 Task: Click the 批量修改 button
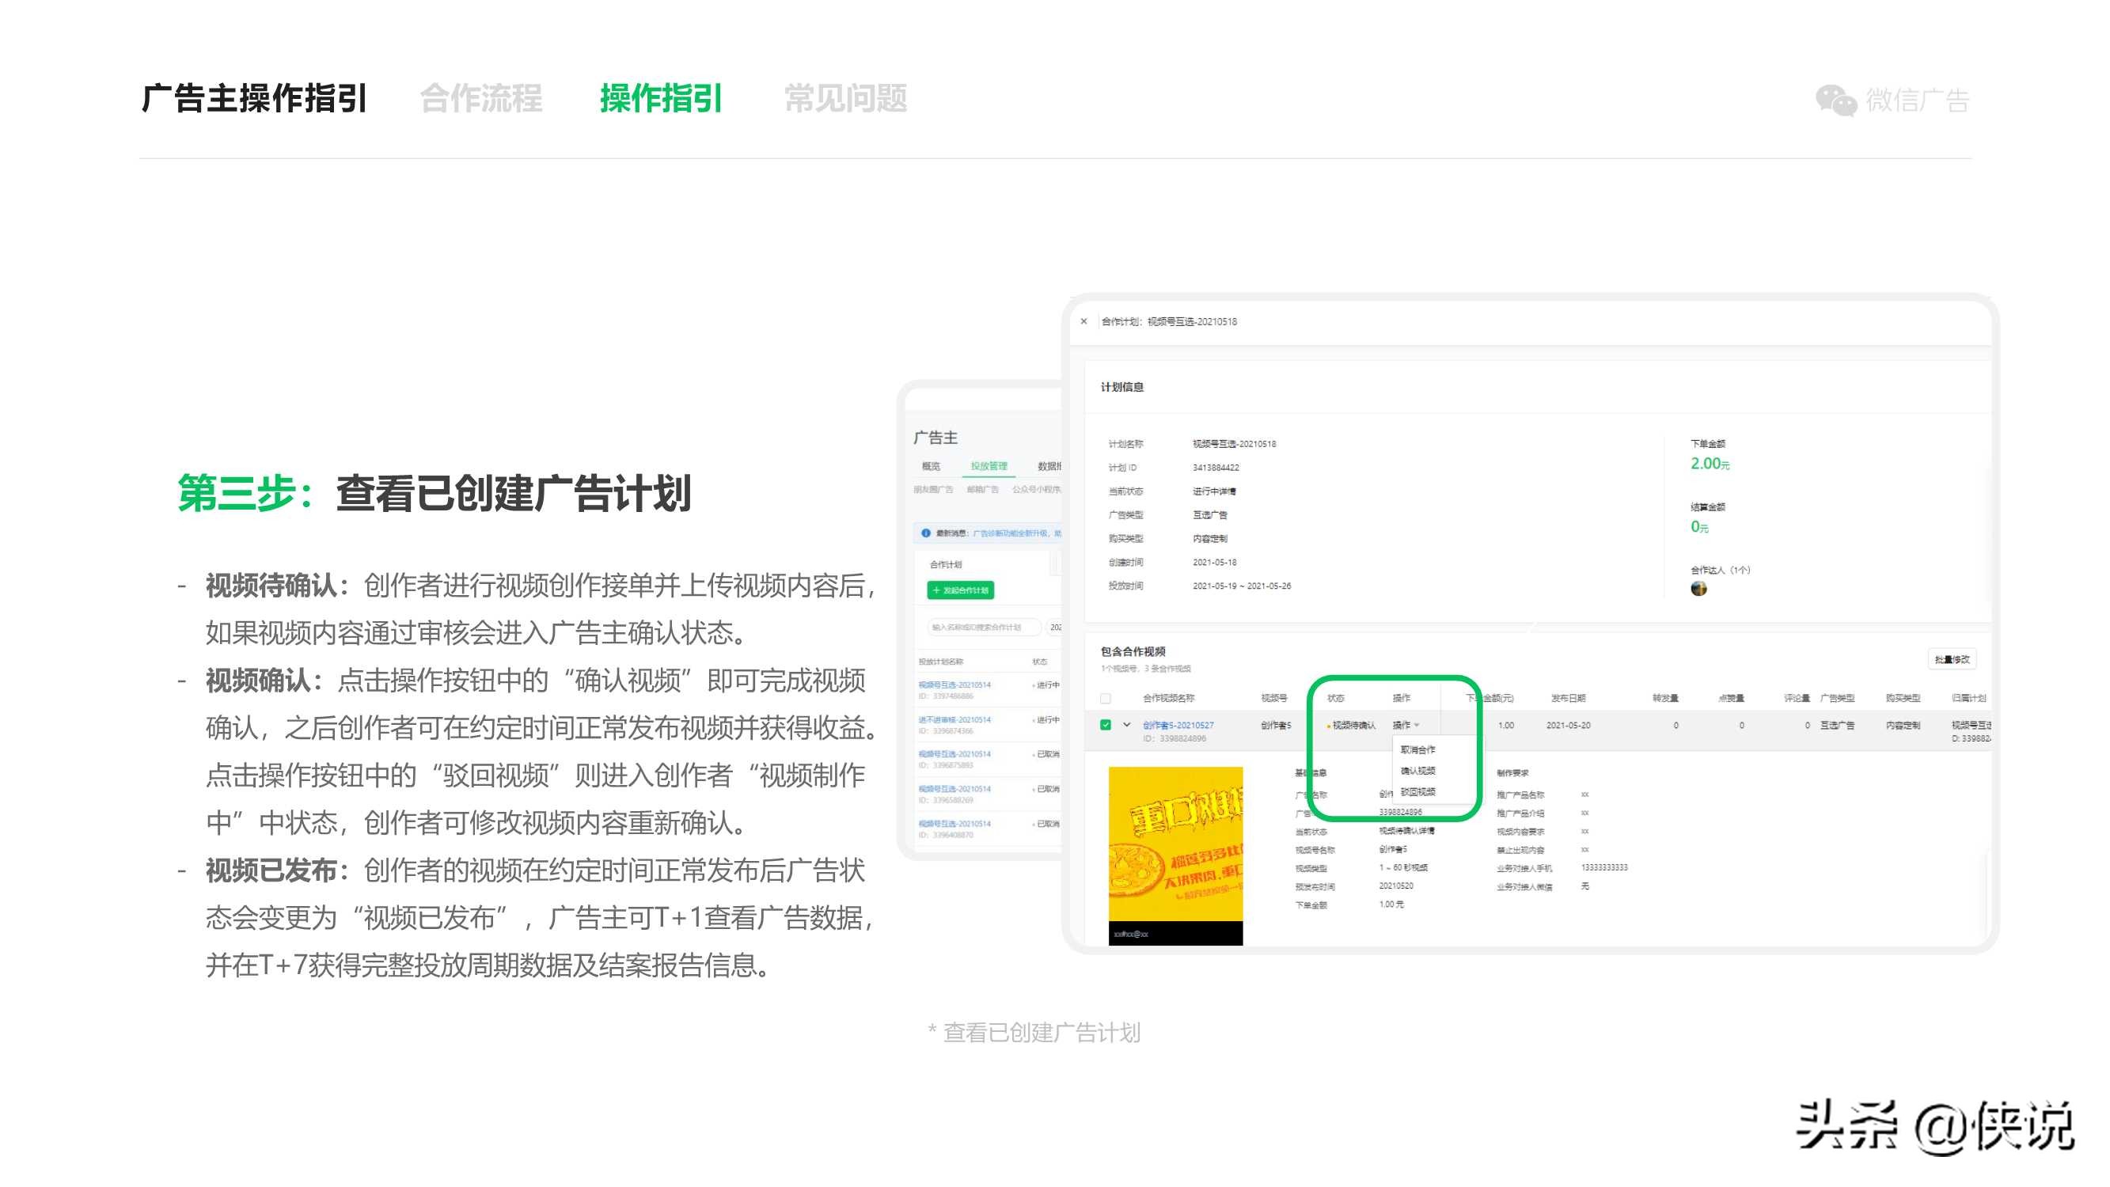coord(1952,659)
